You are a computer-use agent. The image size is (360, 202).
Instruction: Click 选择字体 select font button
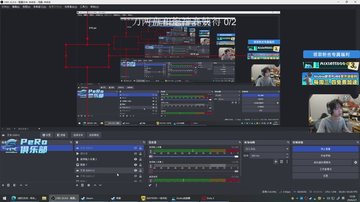[78, 135]
